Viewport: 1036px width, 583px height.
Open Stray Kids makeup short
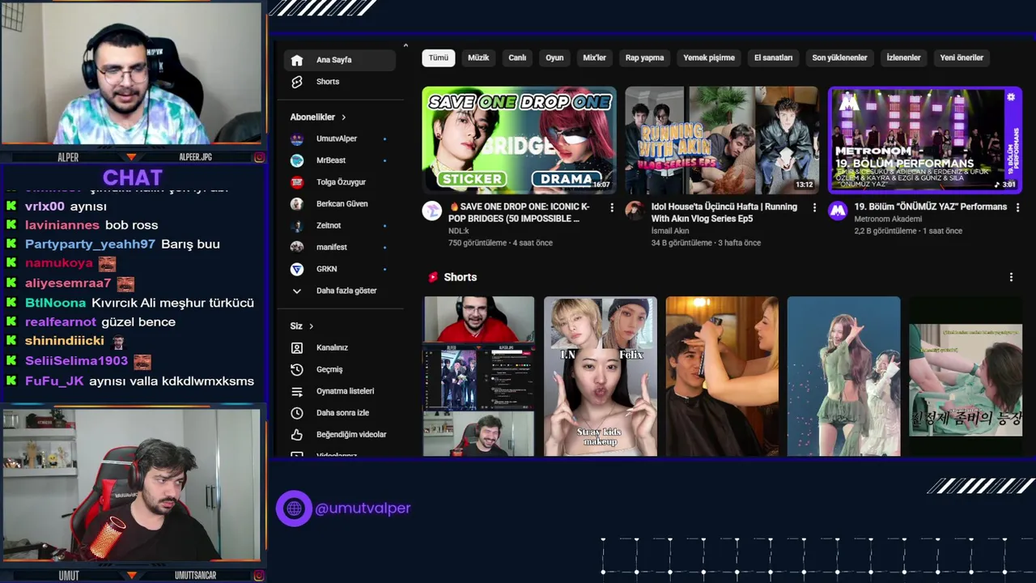point(600,377)
